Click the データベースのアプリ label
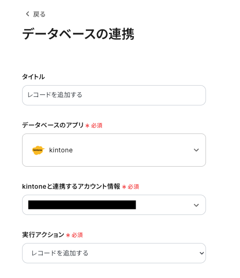Screen dimensions: 240x278 click(53, 125)
